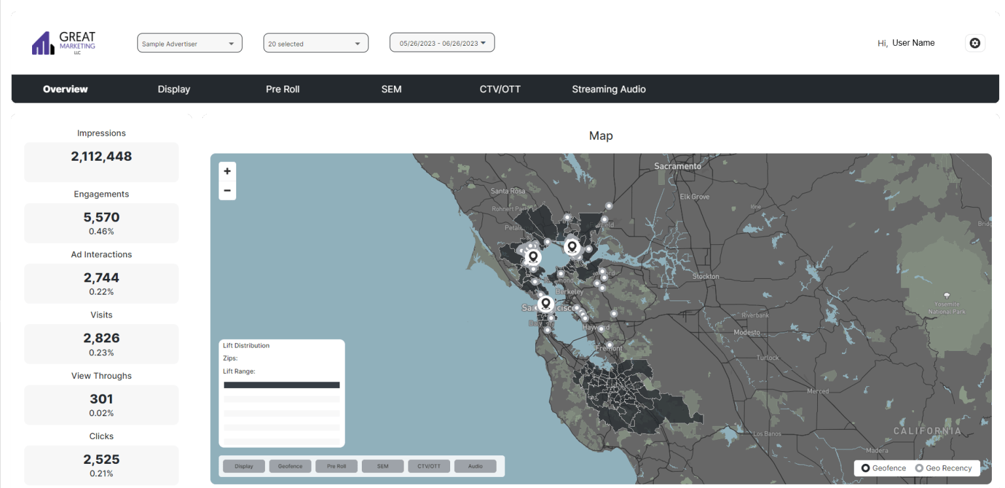Switch to the Pre Roll tab
1005x488 pixels.
[x=283, y=89]
